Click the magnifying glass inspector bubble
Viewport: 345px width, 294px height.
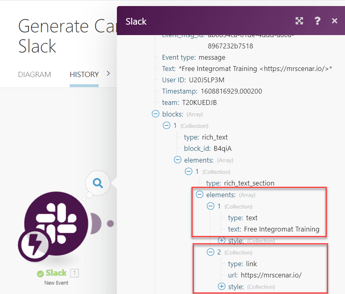tap(98, 183)
